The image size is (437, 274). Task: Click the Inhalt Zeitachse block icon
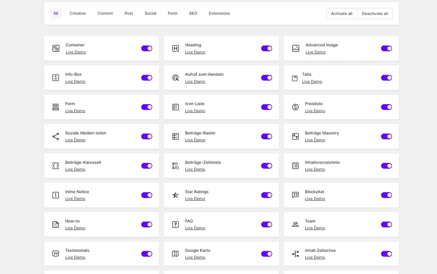point(296,254)
